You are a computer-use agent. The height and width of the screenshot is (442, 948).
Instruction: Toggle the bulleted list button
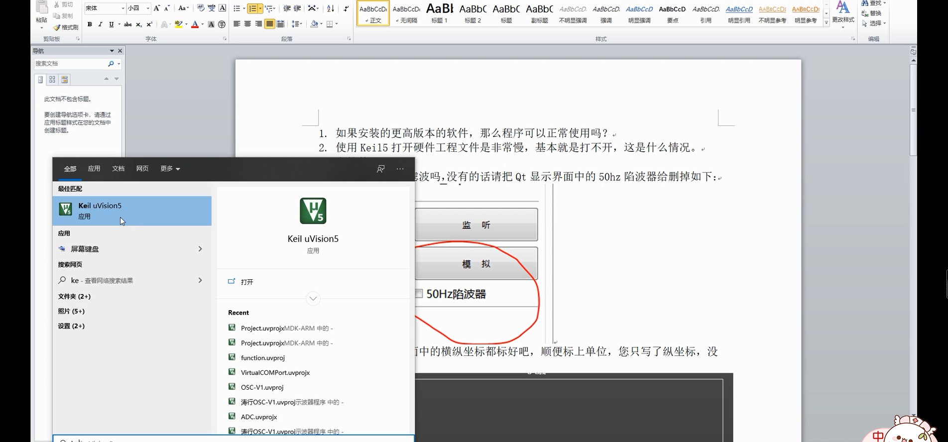click(x=237, y=8)
